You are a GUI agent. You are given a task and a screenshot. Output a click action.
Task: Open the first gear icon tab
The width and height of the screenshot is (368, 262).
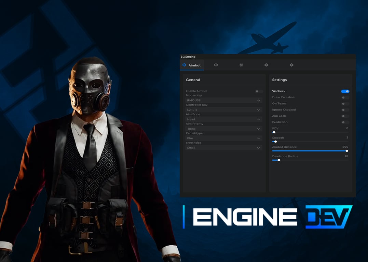pyautogui.click(x=266, y=65)
